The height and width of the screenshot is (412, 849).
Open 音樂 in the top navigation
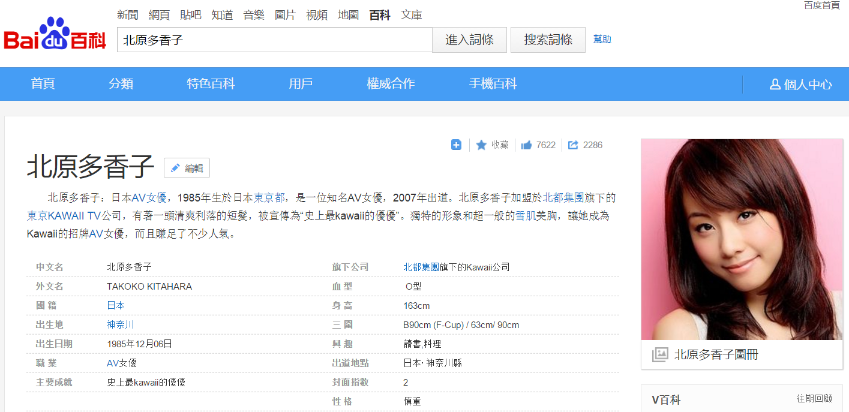(254, 15)
